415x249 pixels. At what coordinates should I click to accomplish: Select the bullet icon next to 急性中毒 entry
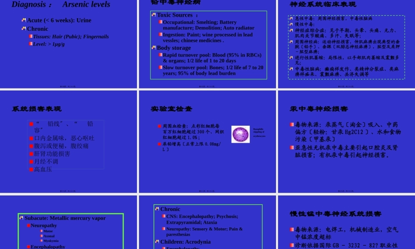coord(291,18)
